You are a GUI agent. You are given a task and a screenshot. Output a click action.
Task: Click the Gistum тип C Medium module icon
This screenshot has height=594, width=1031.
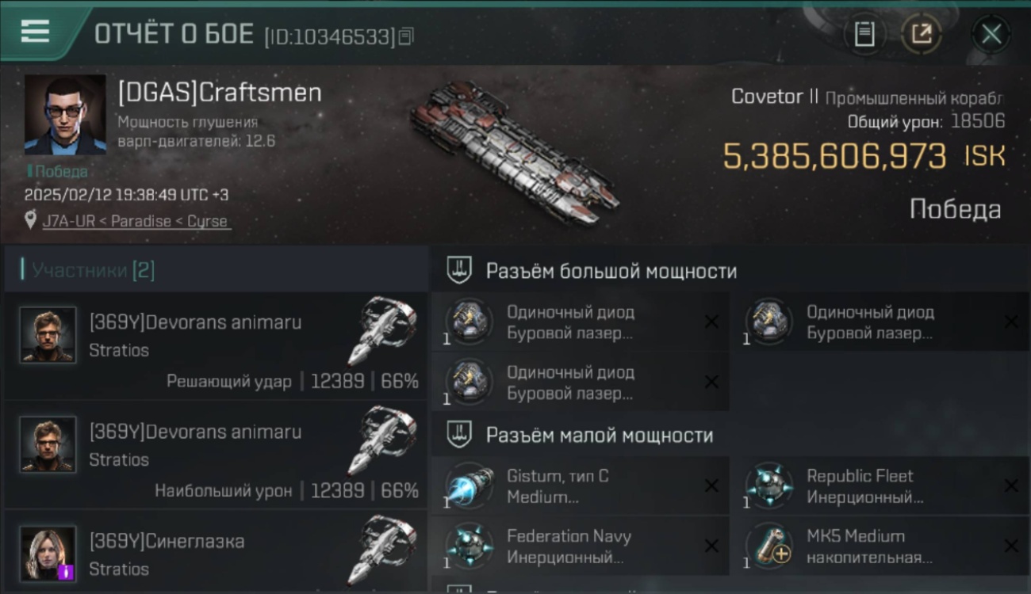click(469, 485)
